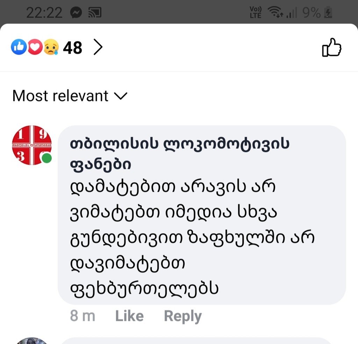This screenshot has width=358, height=344.
Task: Open the list of 48 reactions
Action: (72, 48)
